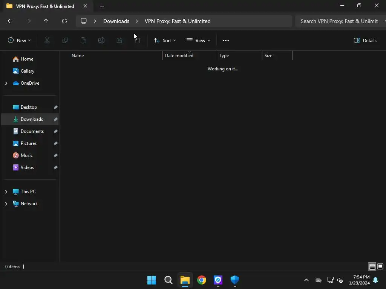The image size is (386, 289).
Task: Click Downloads in the address breadcrumb
Action: [x=116, y=21]
